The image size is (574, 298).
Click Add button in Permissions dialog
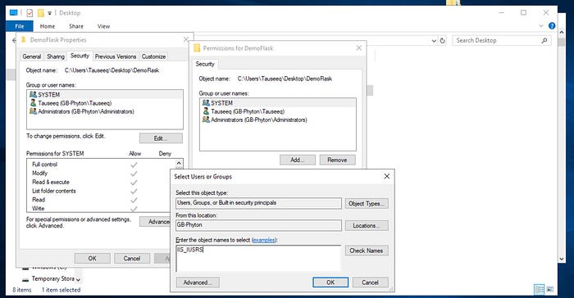297,160
